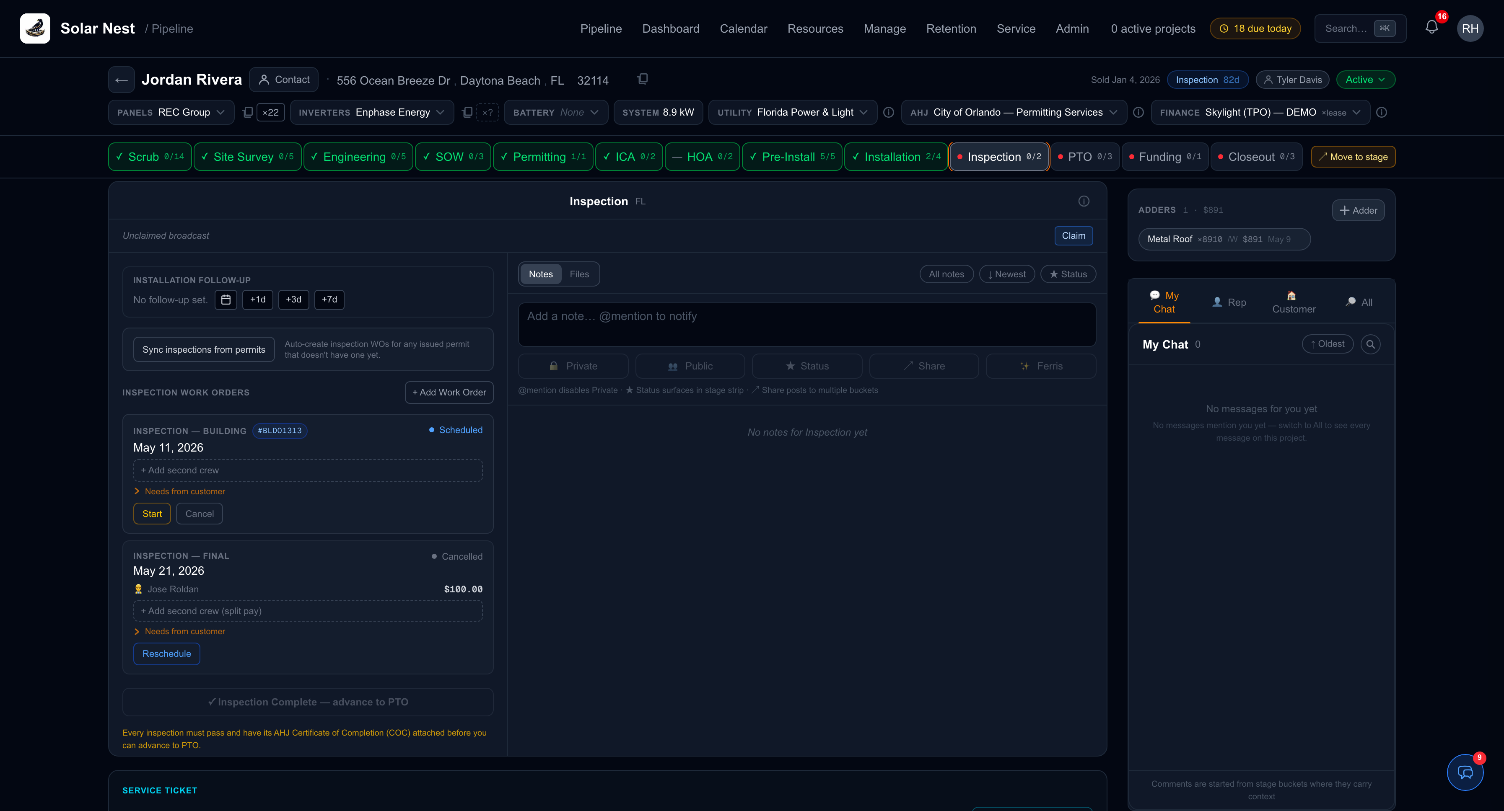The height and width of the screenshot is (811, 1504).
Task: Switch to the Customer chat tab
Action: tap(1294, 302)
